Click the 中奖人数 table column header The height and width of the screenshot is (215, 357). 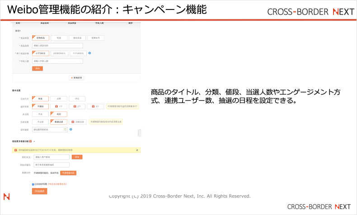[99, 23]
